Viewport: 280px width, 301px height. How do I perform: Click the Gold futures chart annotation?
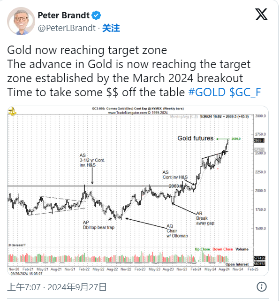click(x=195, y=138)
